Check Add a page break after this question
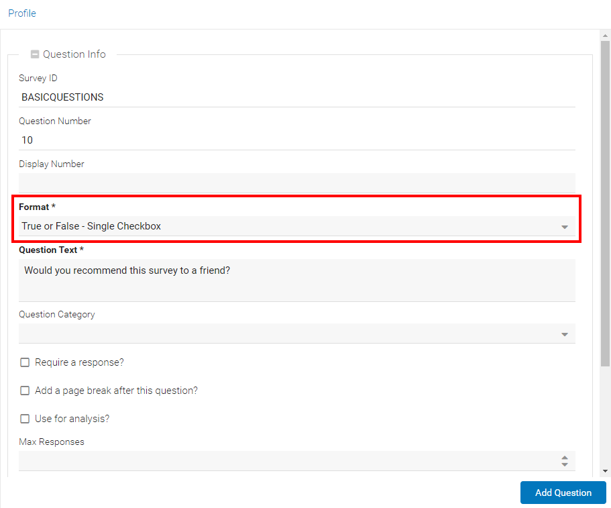This screenshot has width=611, height=508. tap(25, 391)
